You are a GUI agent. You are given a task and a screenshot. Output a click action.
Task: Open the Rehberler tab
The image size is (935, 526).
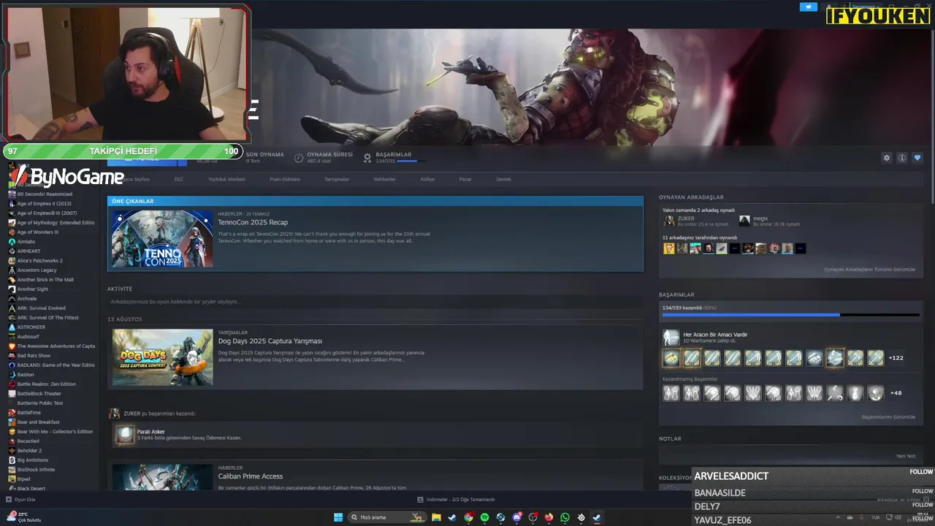coord(384,179)
